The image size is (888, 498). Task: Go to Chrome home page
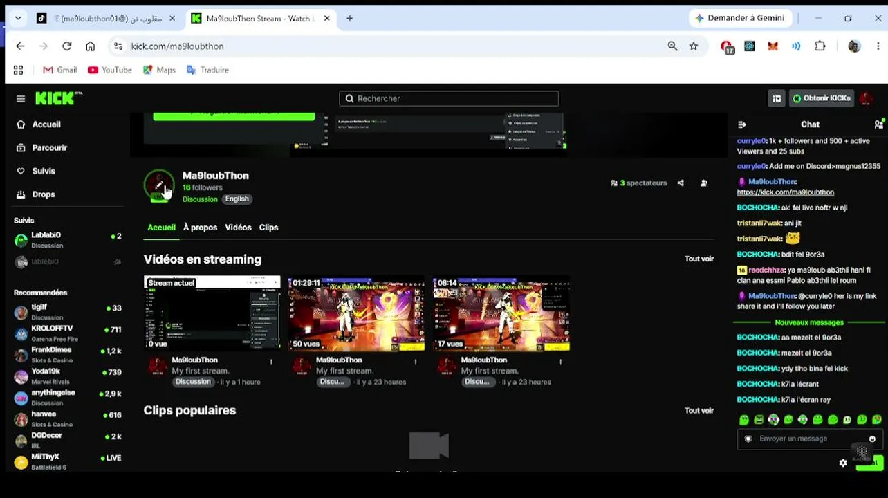coord(90,46)
